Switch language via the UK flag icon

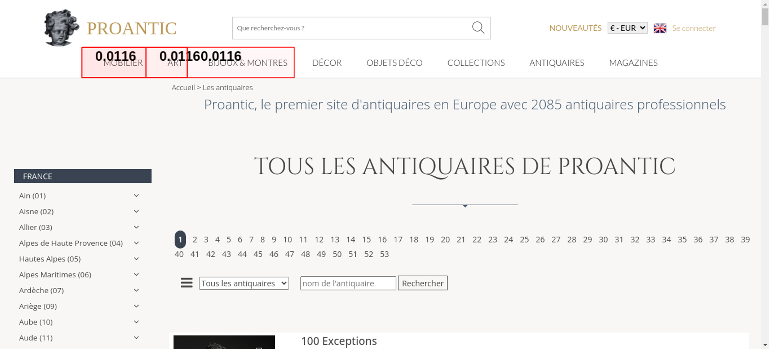coord(660,28)
